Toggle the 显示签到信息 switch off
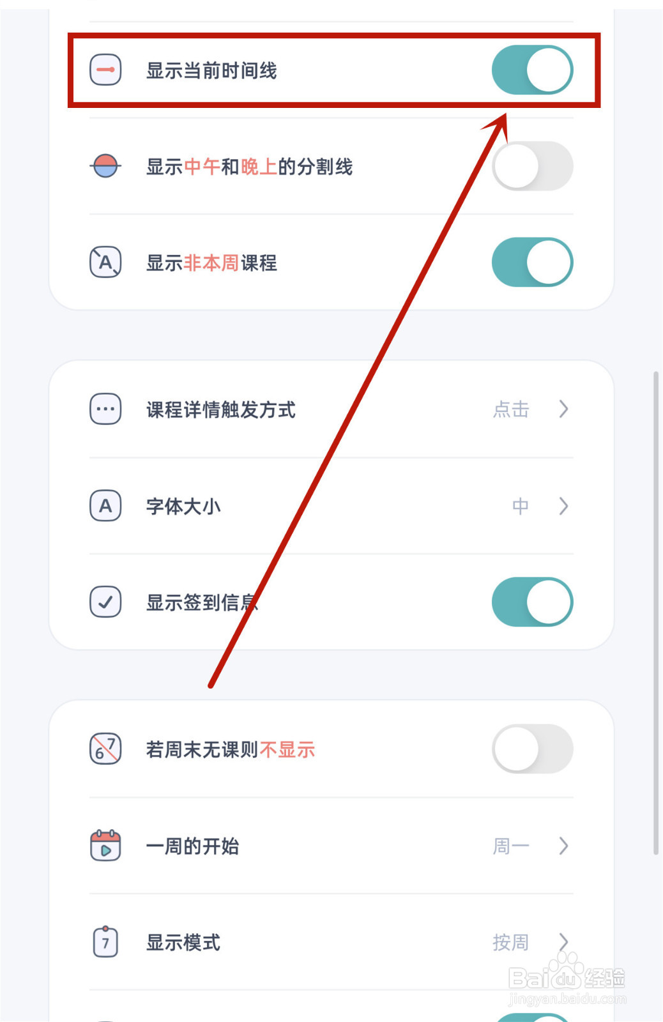 [x=532, y=602]
